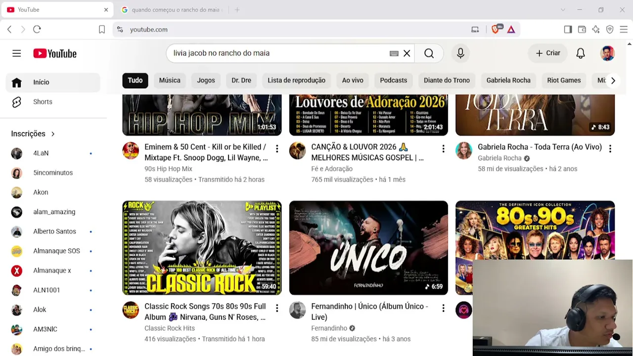Viewport: 633px width, 356px height.
Task: Bookmark this page in the browser
Action: (x=102, y=30)
